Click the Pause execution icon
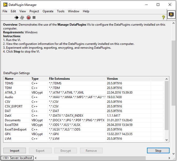Viewport: 177px width, 161px height. [34, 17]
